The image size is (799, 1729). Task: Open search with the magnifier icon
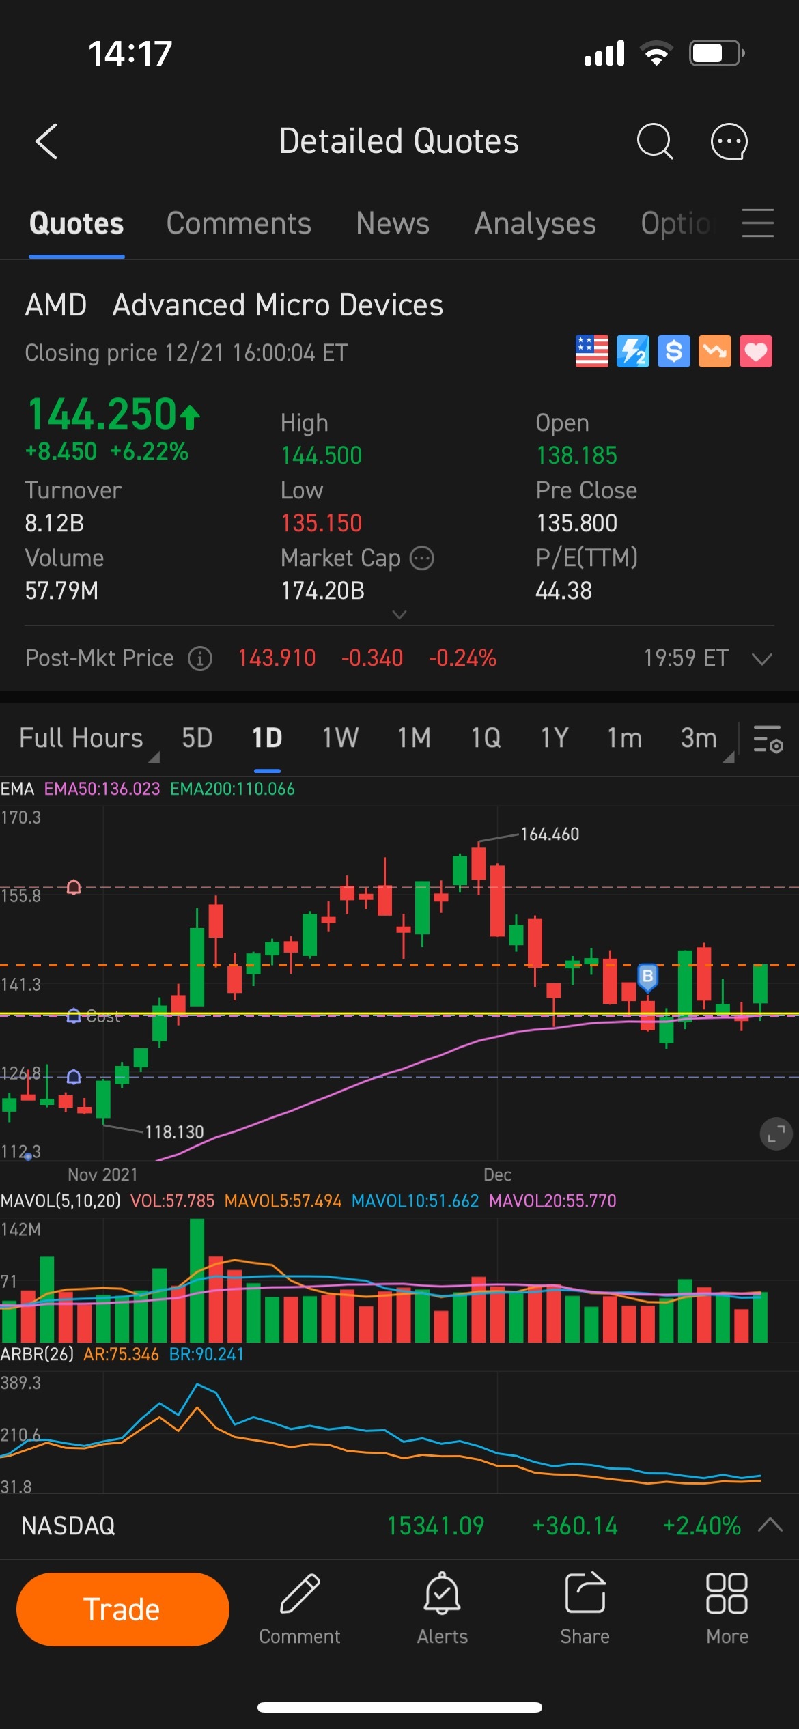(x=655, y=141)
